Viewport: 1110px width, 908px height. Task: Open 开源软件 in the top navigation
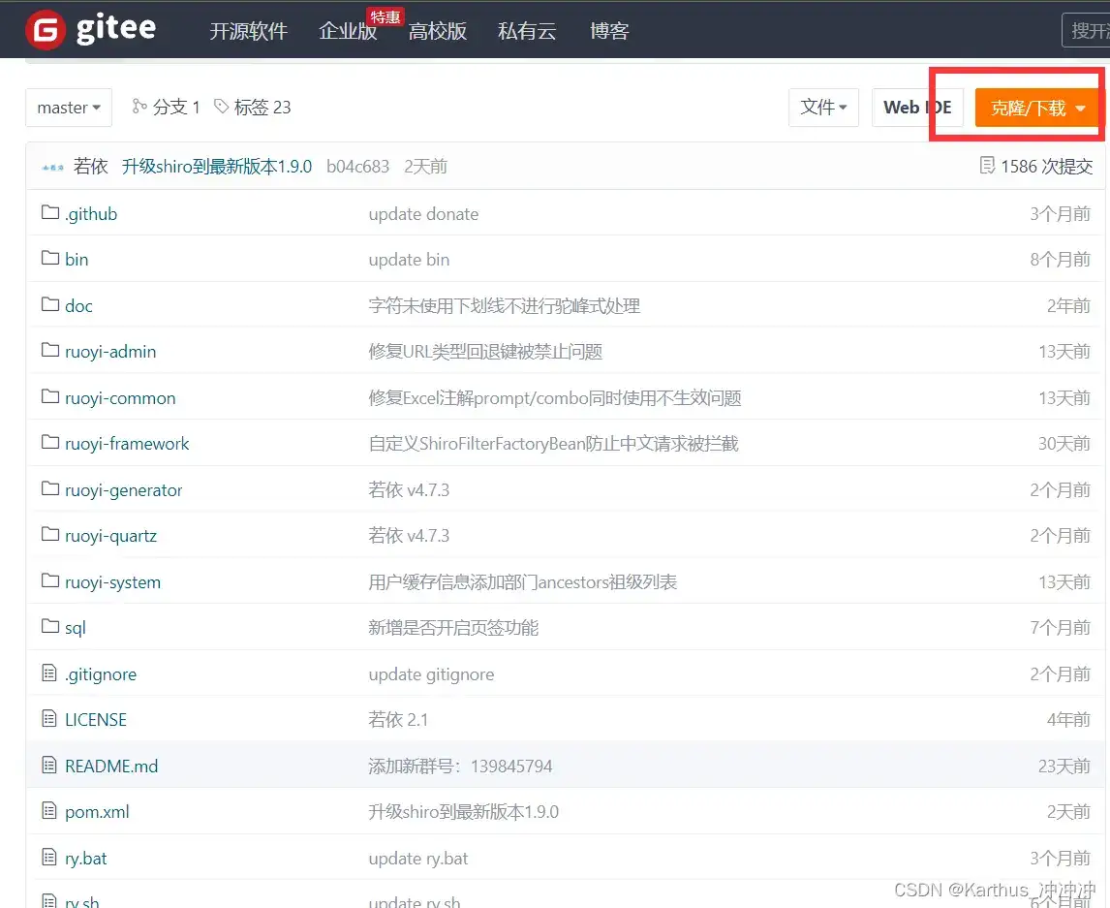coord(249,31)
